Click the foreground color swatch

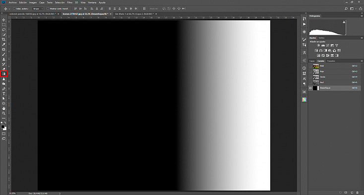(x=3, y=127)
